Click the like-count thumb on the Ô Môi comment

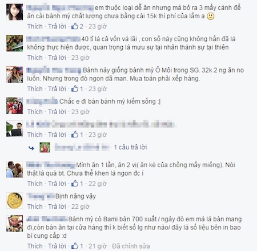(75, 89)
